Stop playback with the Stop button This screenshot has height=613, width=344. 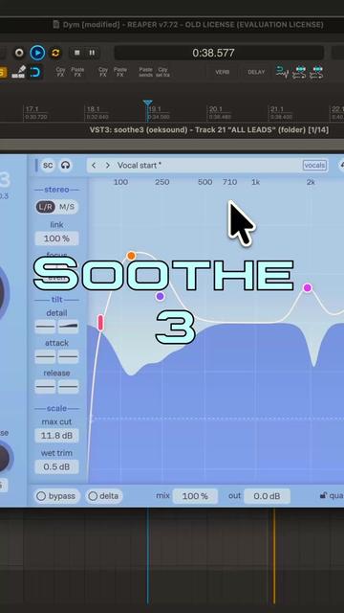[77, 53]
